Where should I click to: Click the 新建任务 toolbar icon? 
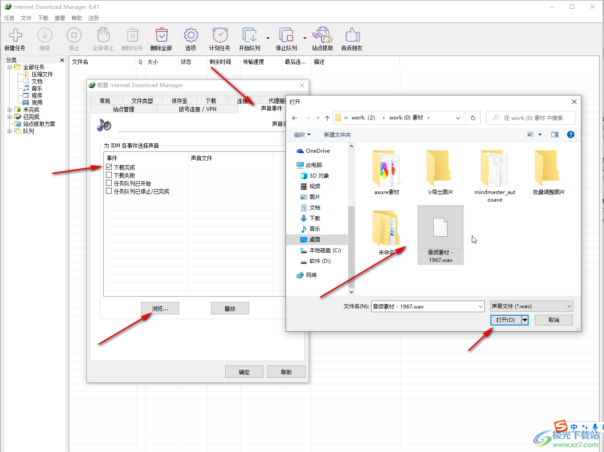pos(16,35)
